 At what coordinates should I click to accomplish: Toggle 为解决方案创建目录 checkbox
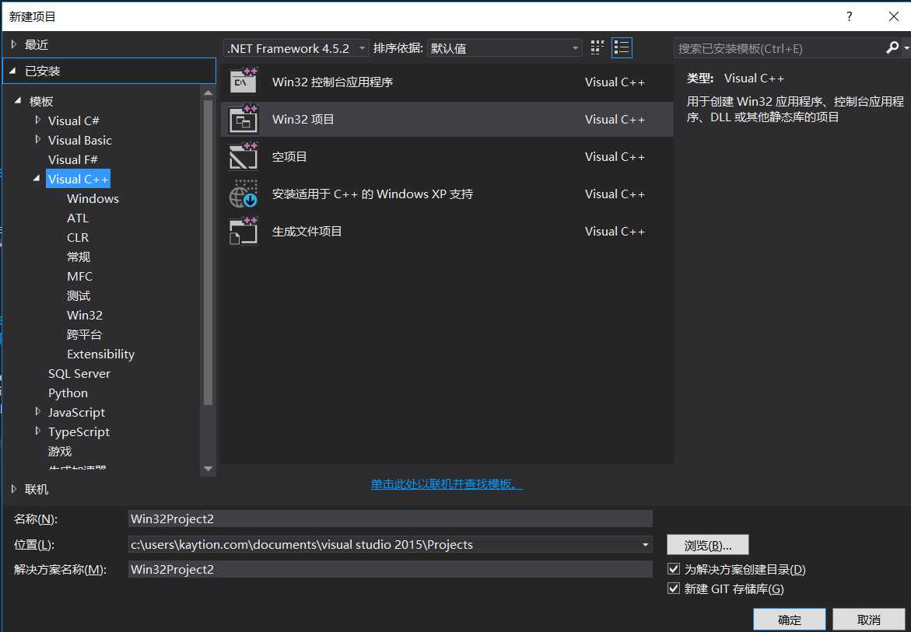(674, 569)
